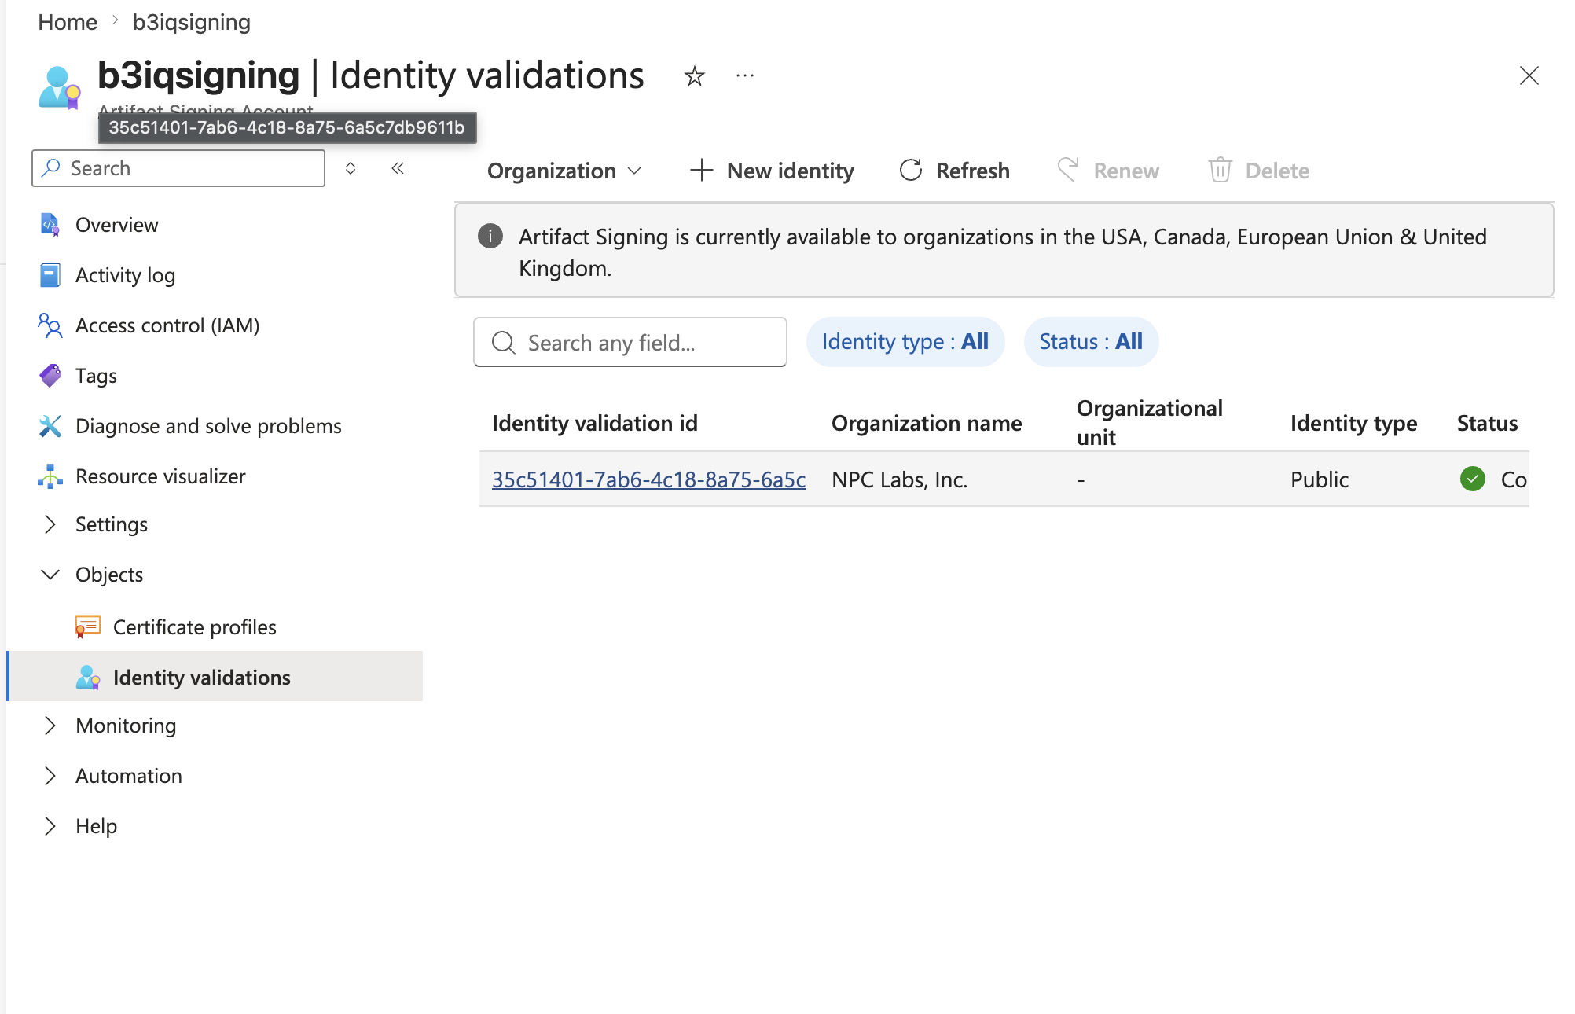
Task: Open Certificate profiles from sidebar icon
Action: click(x=87, y=627)
